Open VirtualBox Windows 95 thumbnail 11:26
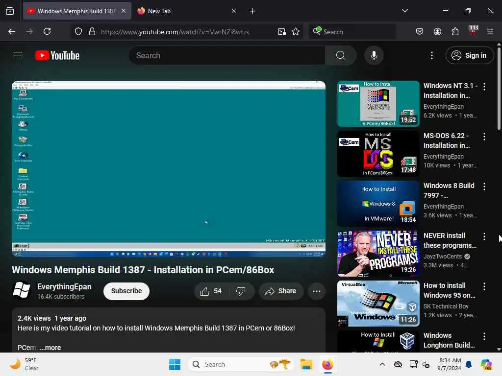This screenshot has width=502, height=376. [x=378, y=303]
